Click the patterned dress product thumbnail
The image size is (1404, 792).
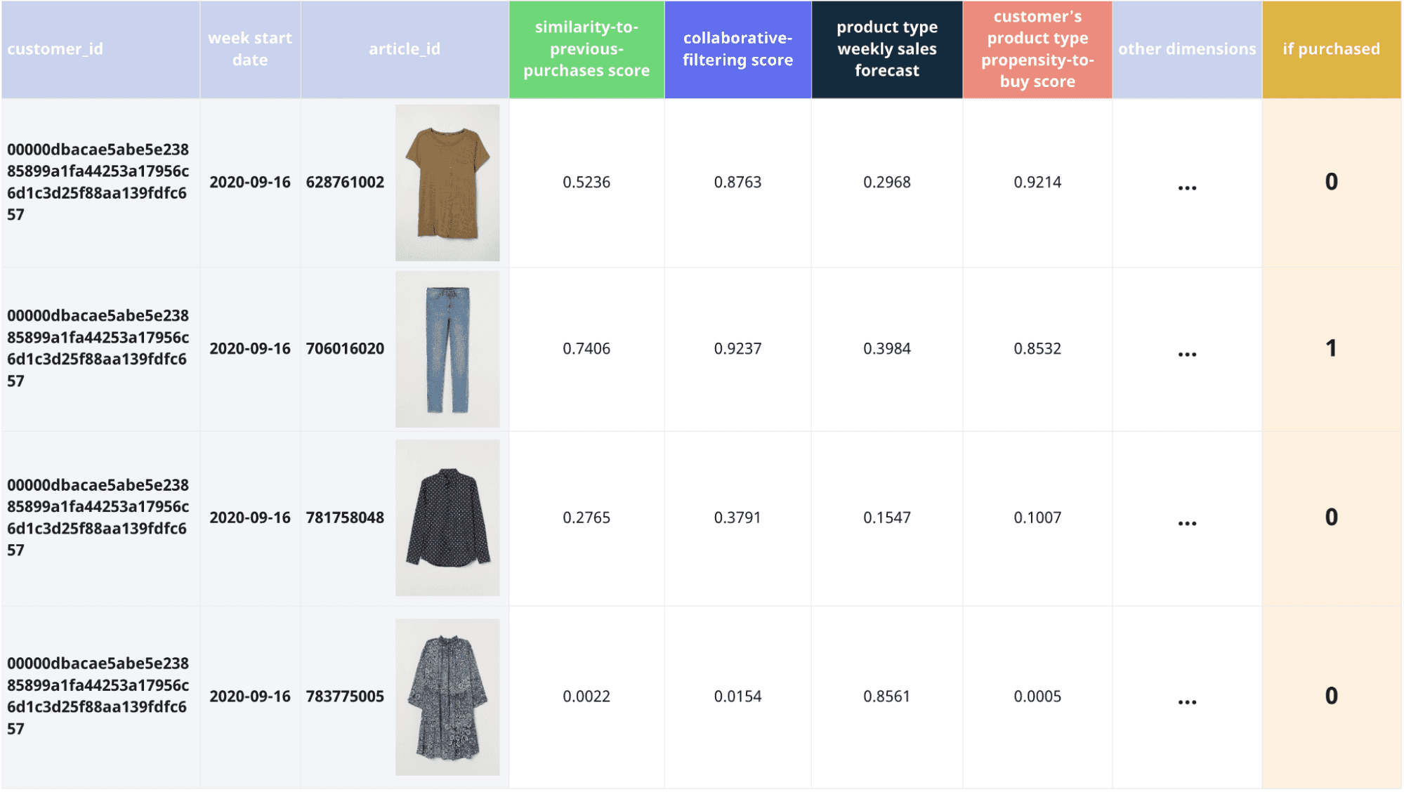coord(447,697)
